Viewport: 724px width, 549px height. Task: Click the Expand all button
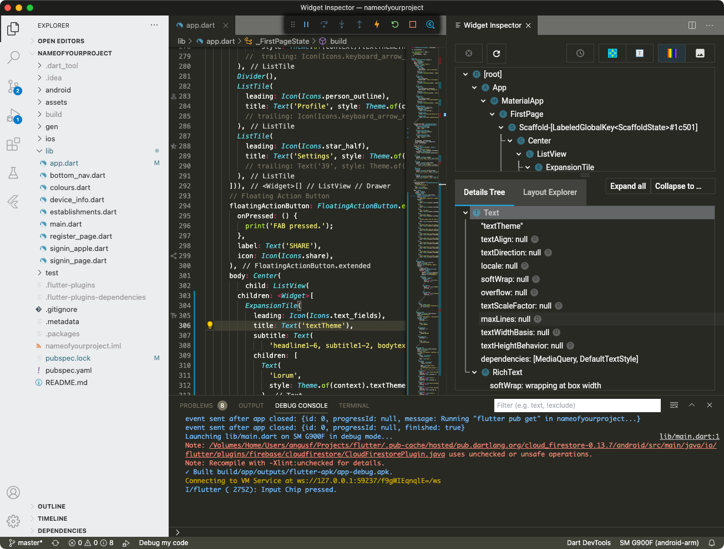coord(628,186)
